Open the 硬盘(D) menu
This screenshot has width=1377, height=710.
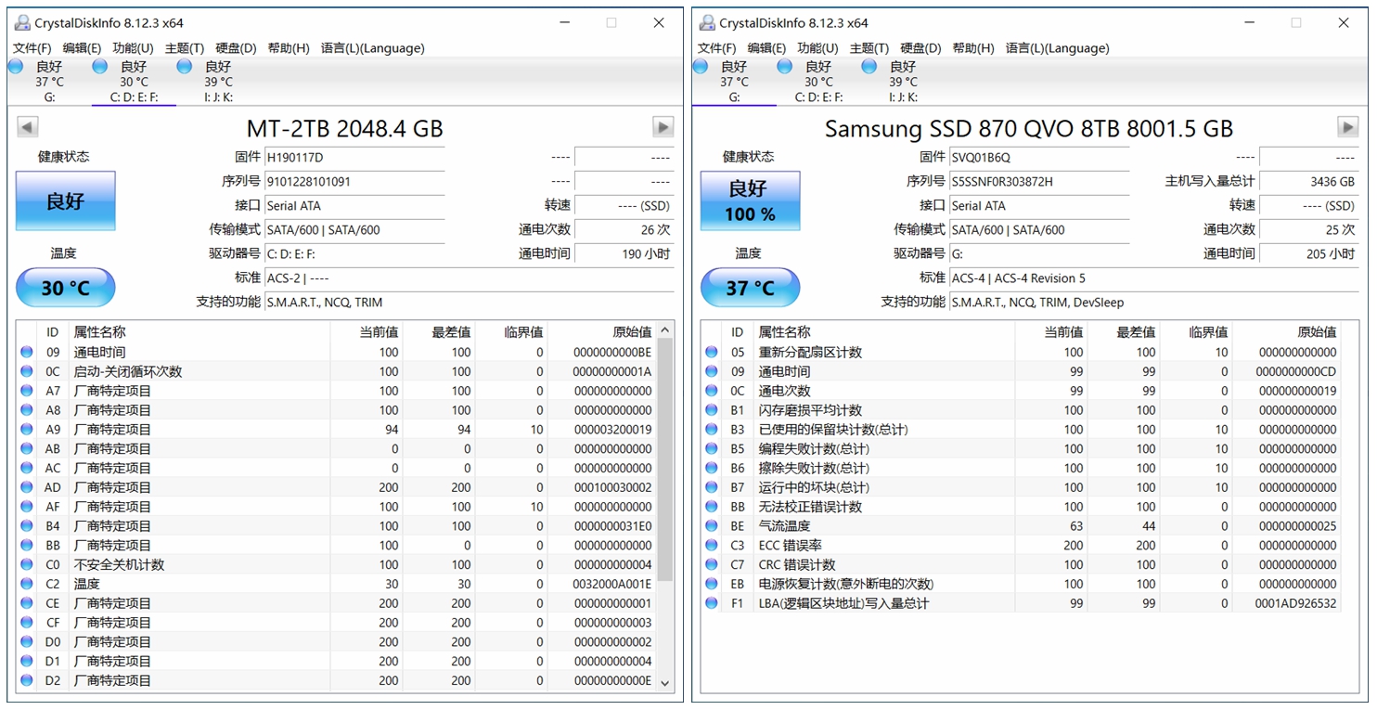coord(234,47)
